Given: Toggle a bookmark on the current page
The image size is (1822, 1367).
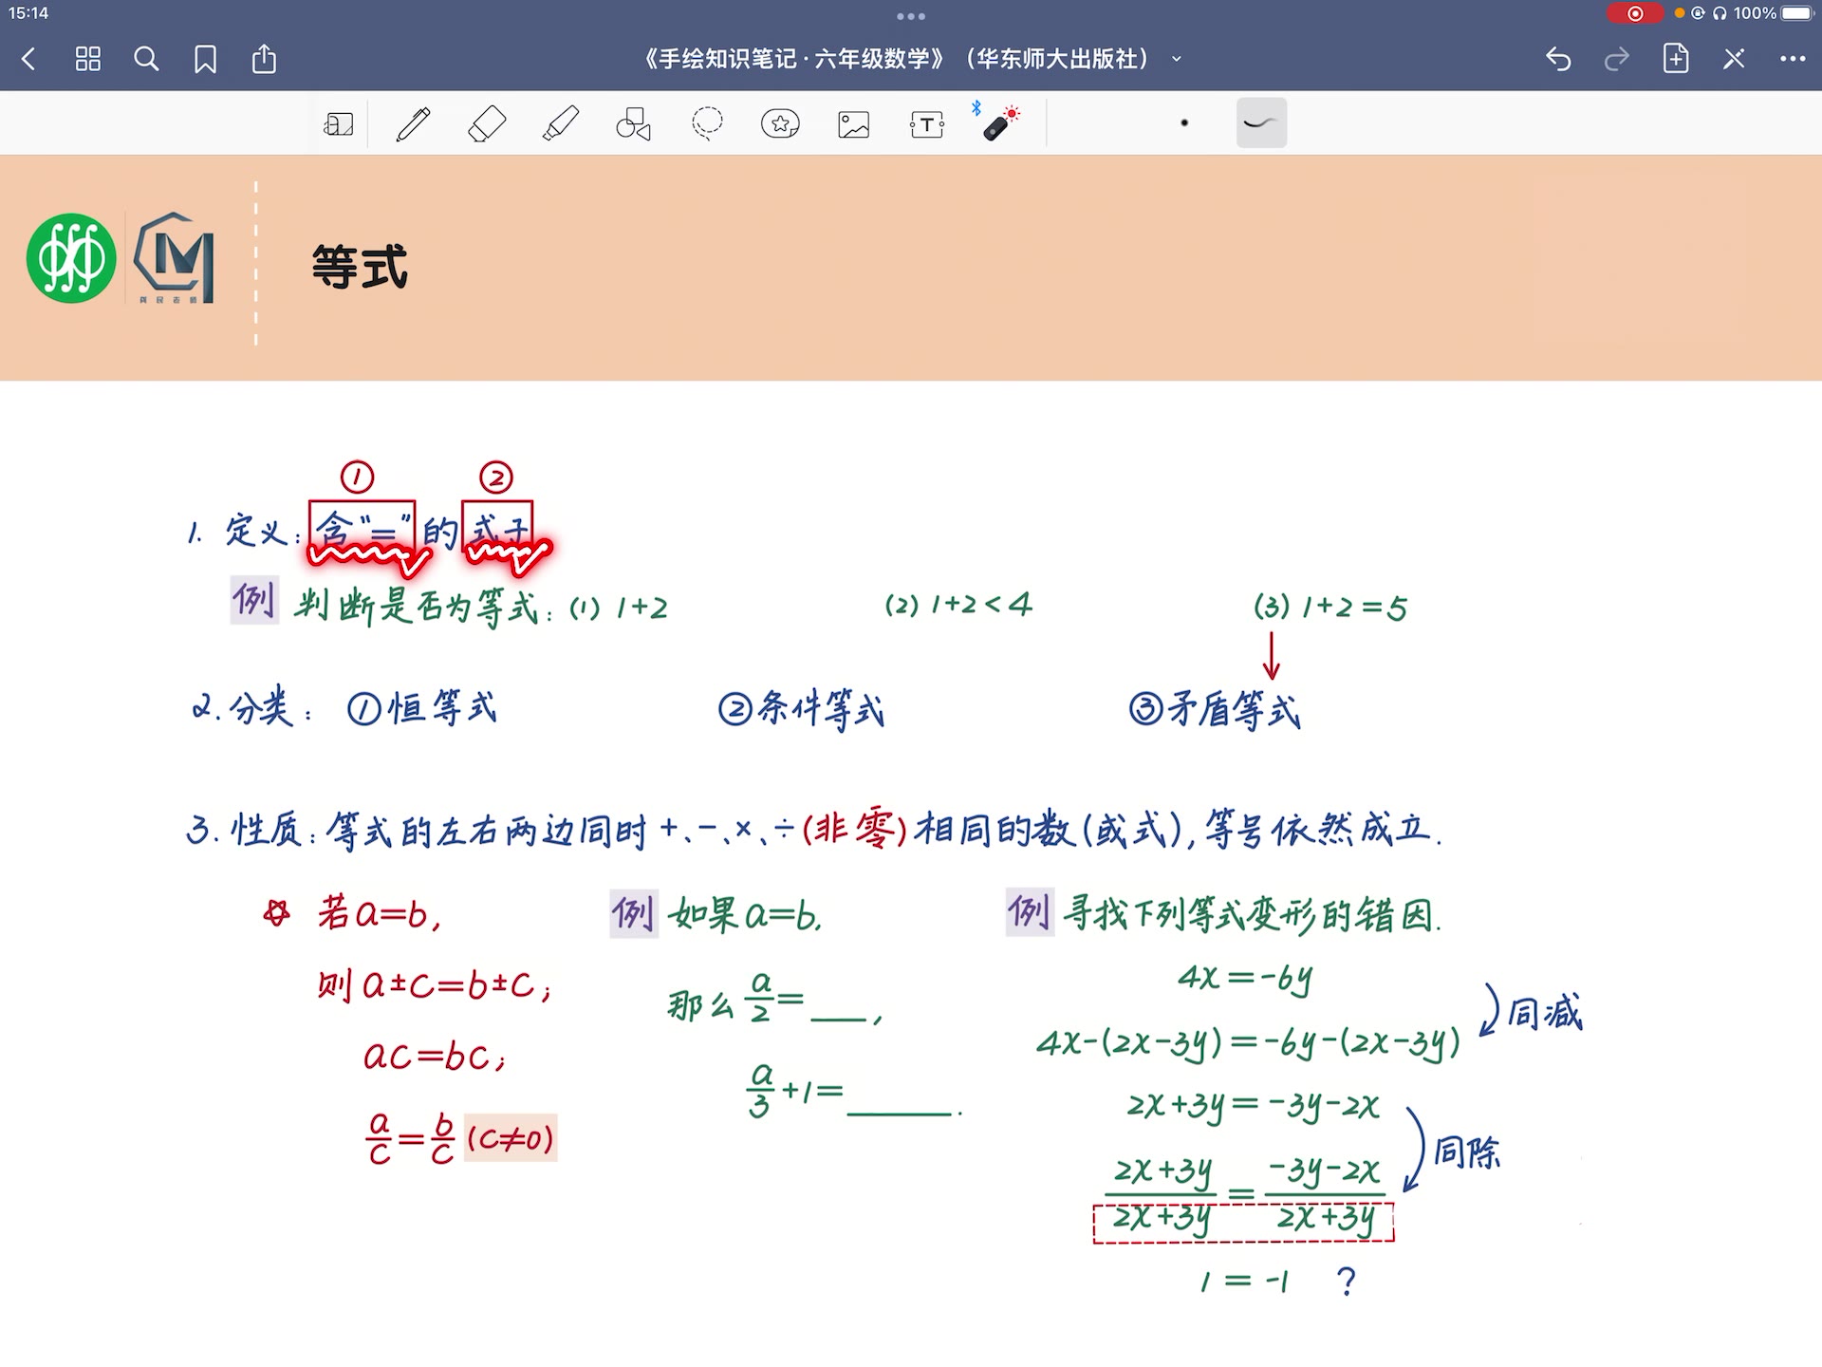Looking at the screenshot, I should pos(207,59).
